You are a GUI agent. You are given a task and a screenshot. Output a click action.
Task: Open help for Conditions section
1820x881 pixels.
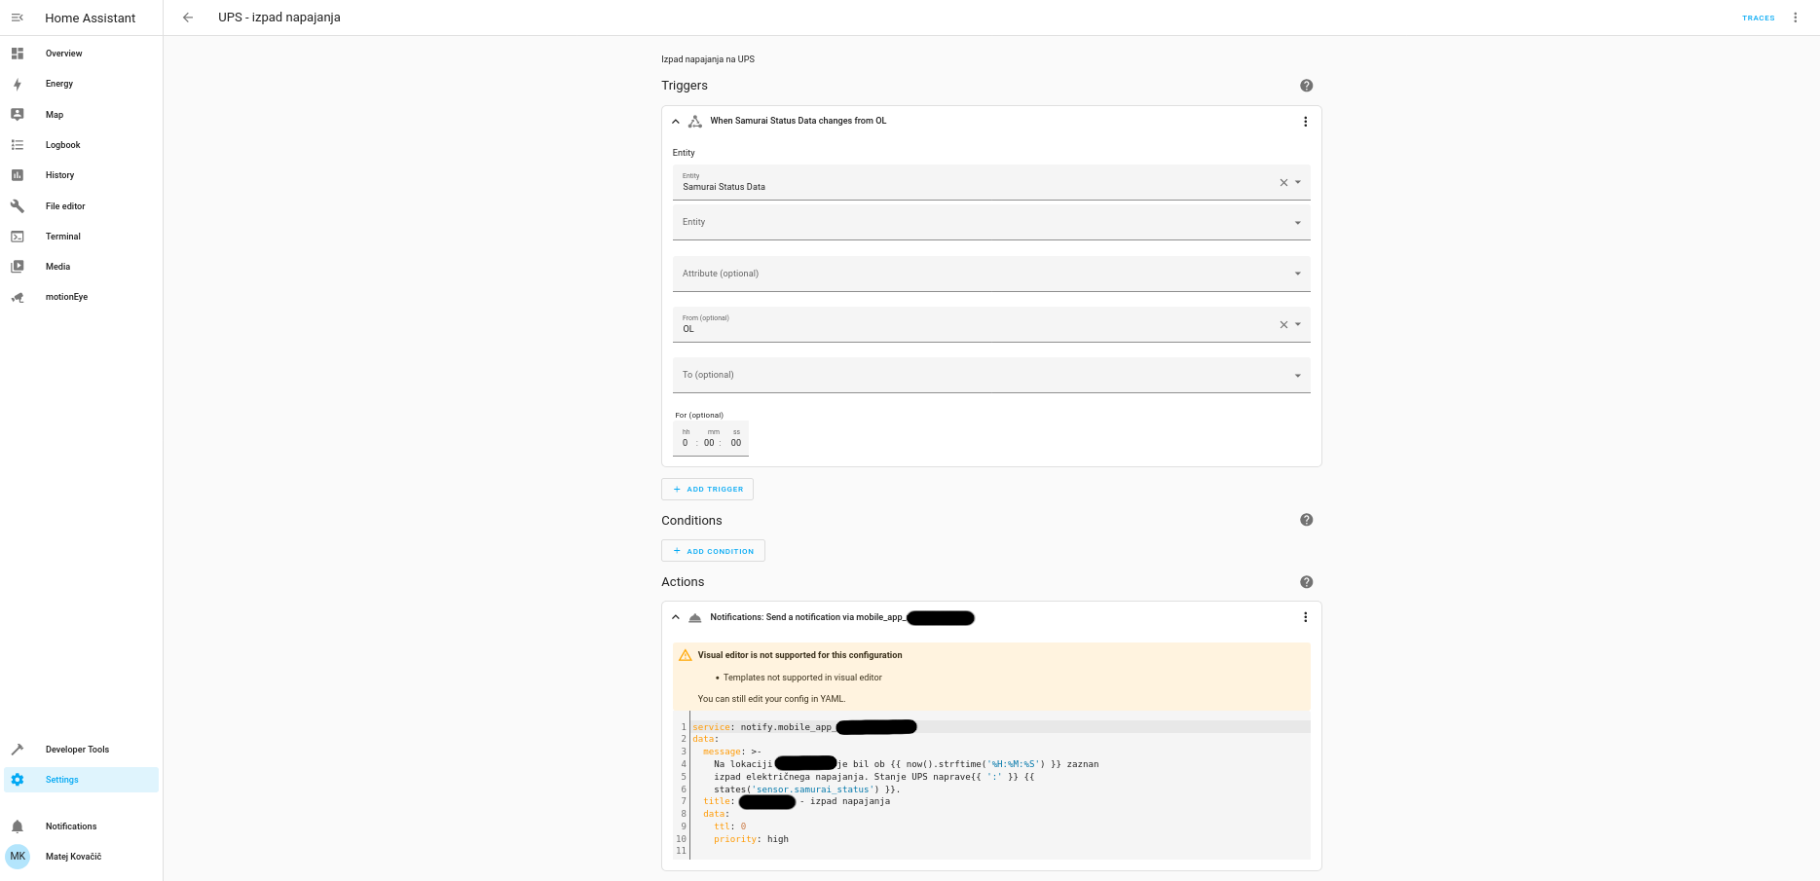click(1307, 520)
